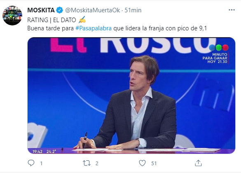Click the MINUTO PARA GANAR overlay text
The width and height of the screenshot is (241, 173).
click(x=215, y=58)
